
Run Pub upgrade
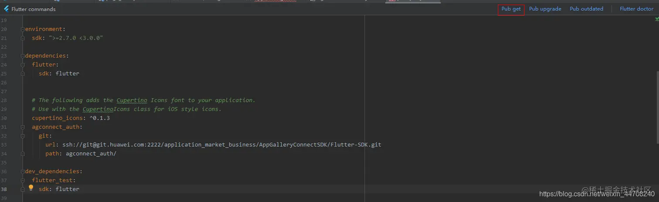pos(545,9)
